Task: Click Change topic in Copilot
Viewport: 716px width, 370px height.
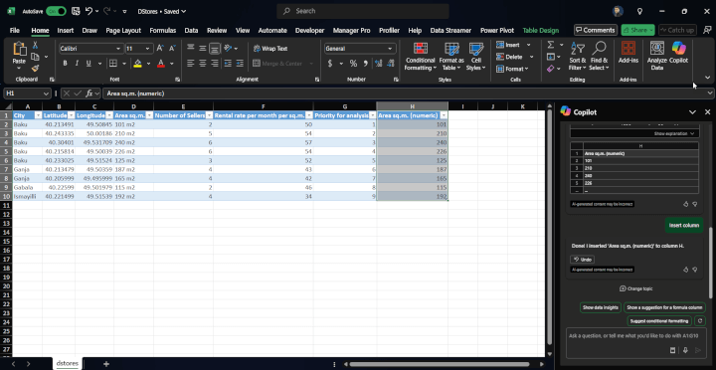Action: click(x=636, y=288)
